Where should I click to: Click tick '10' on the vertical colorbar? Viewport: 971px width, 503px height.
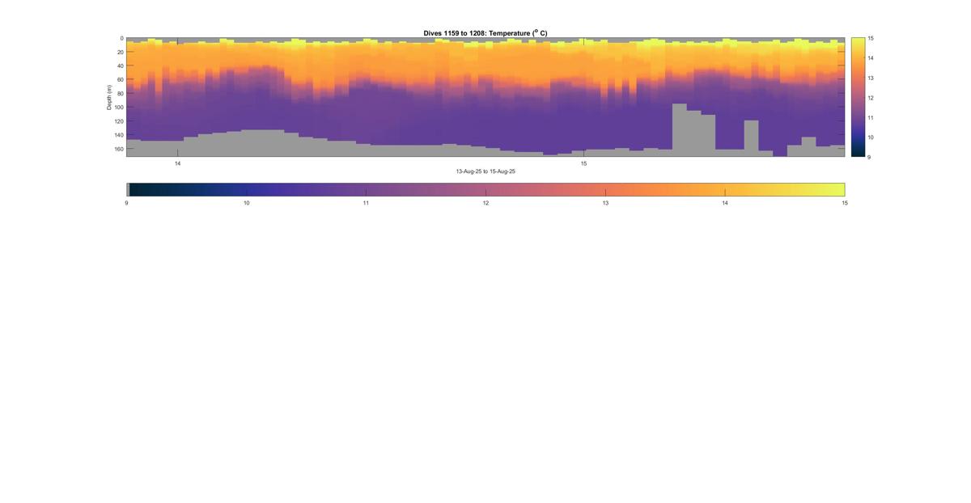[870, 137]
